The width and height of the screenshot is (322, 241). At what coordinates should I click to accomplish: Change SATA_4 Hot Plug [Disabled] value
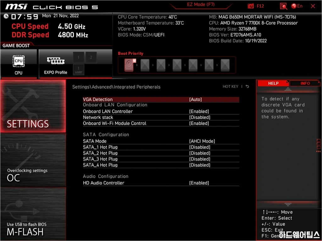pyautogui.click(x=200, y=165)
